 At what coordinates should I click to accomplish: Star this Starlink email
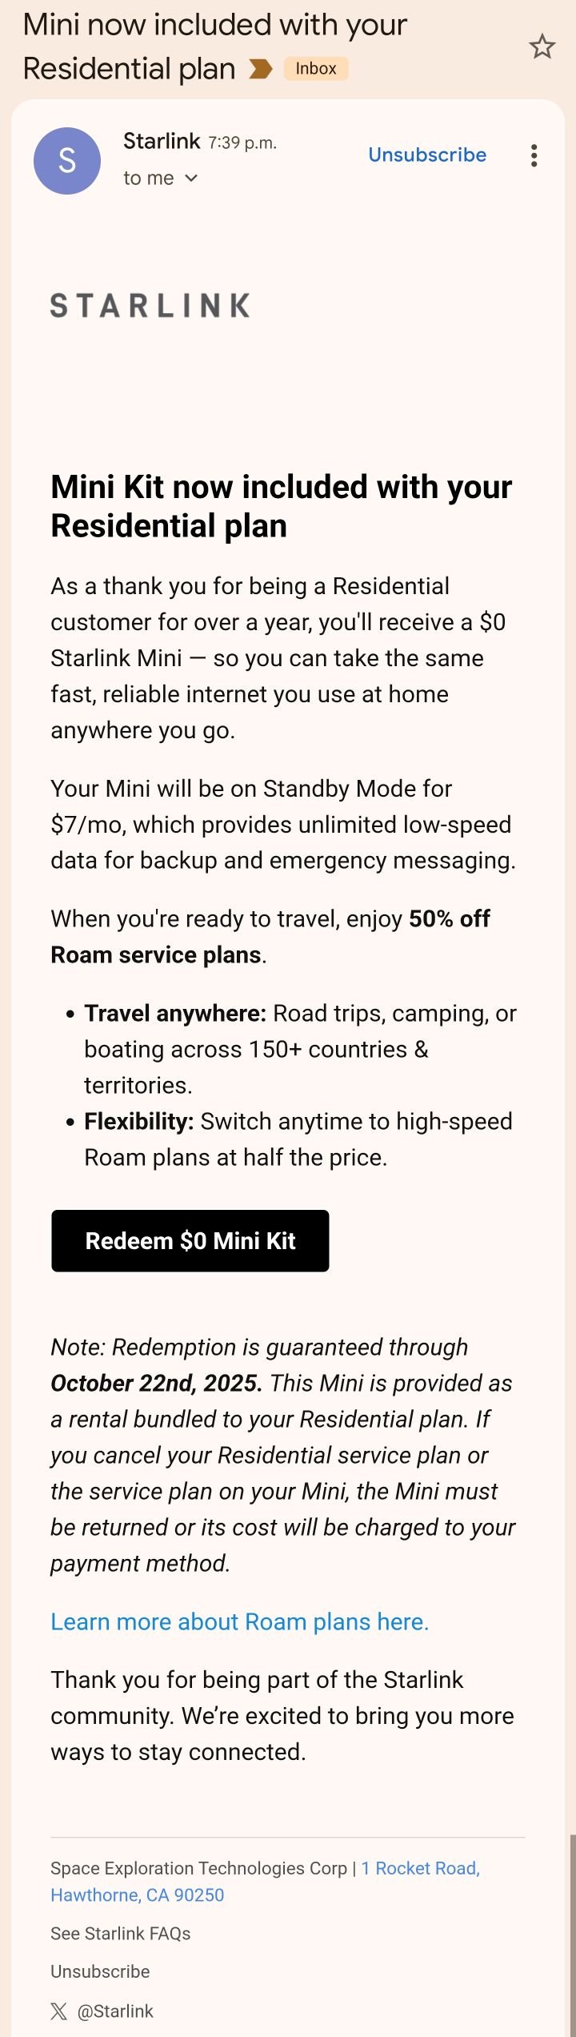coord(542,47)
